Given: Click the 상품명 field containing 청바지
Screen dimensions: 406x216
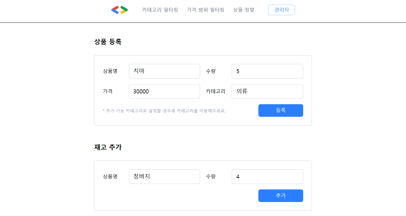Looking at the screenshot, I should coord(164,177).
